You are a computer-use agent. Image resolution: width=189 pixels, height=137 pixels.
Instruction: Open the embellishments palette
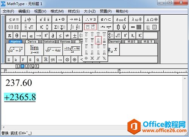(44, 19)
